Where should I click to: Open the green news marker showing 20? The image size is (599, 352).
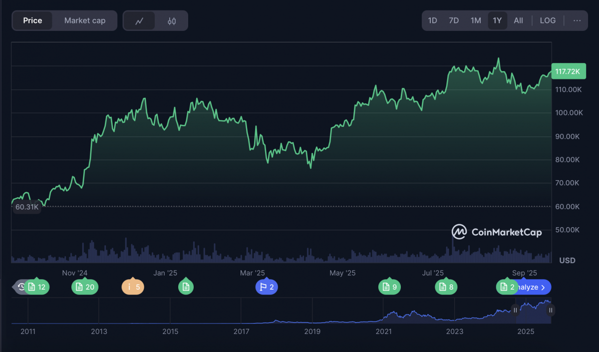point(84,287)
